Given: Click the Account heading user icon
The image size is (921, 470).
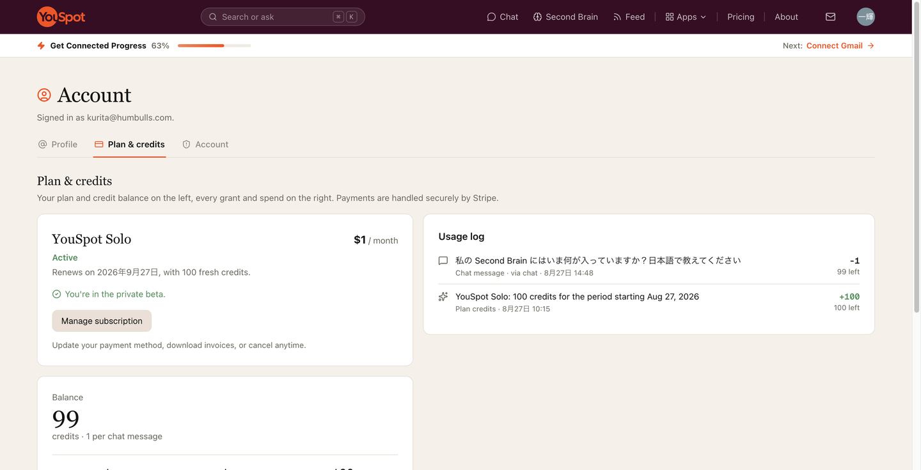Looking at the screenshot, I should pyautogui.click(x=44, y=95).
